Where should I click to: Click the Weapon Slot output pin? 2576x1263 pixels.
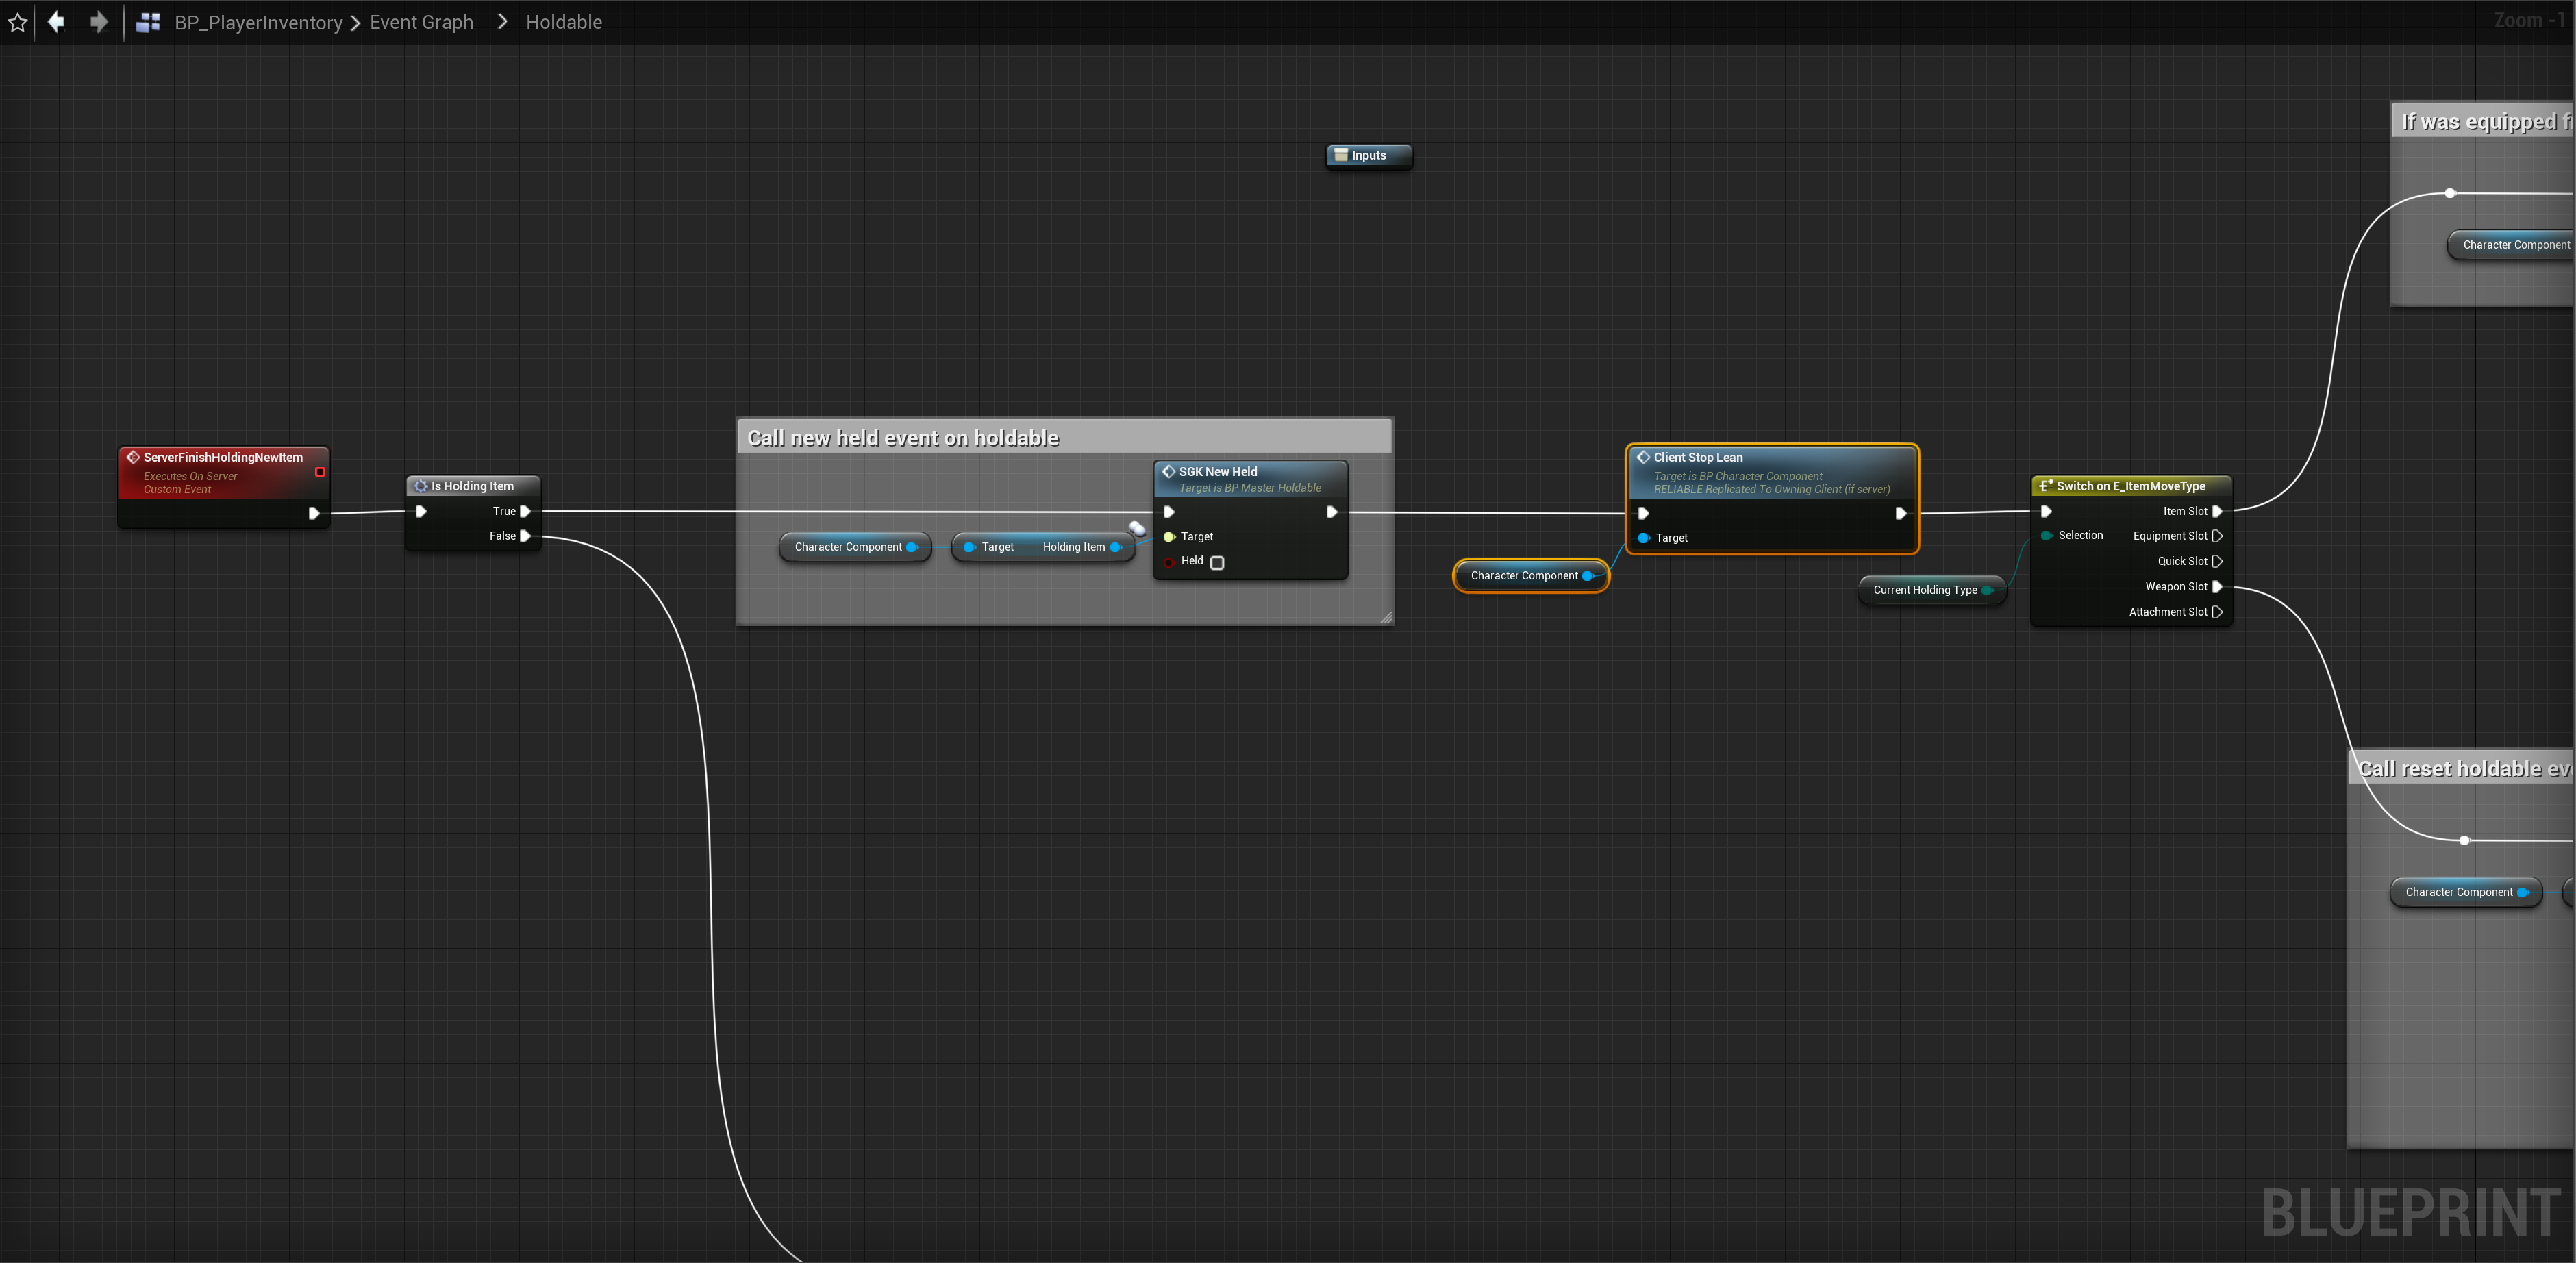[x=2217, y=587]
